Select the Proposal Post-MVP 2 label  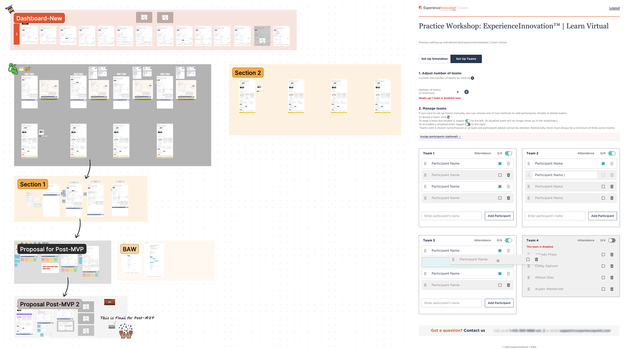click(x=50, y=305)
